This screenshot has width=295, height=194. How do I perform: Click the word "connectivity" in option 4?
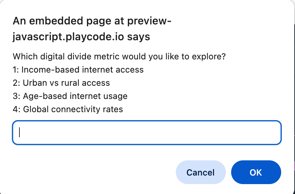coord(76,109)
